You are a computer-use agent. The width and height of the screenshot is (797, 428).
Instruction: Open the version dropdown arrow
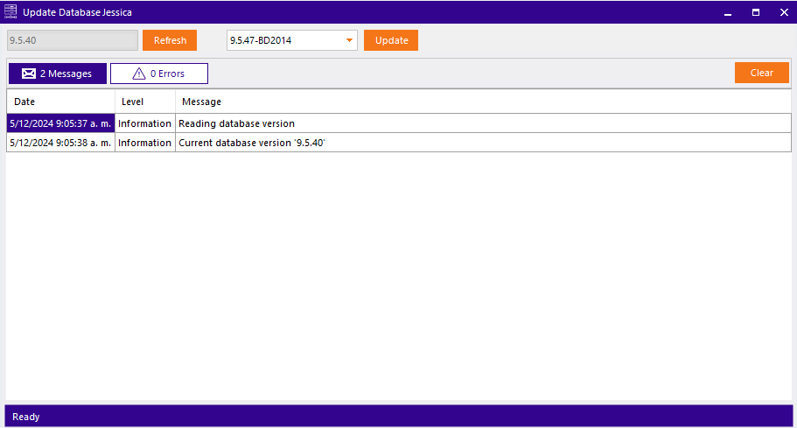point(349,40)
